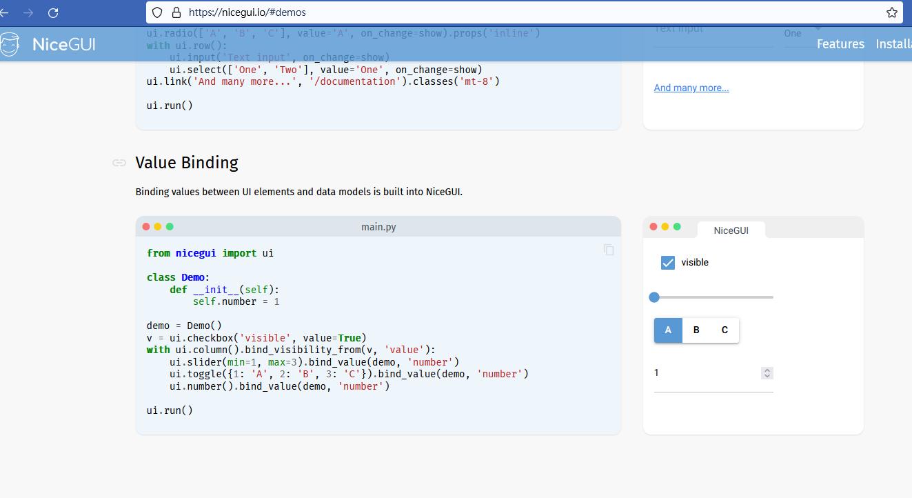912x498 pixels.
Task: Open site security padlock info
Action: [x=176, y=12]
